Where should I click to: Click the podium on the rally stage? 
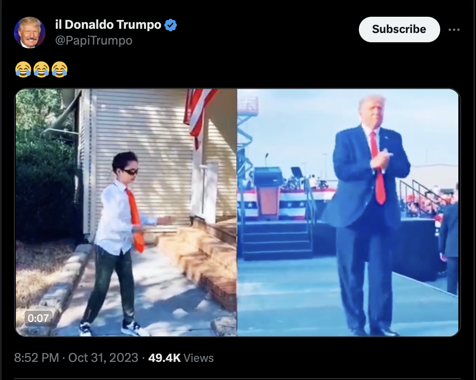click(268, 193)
